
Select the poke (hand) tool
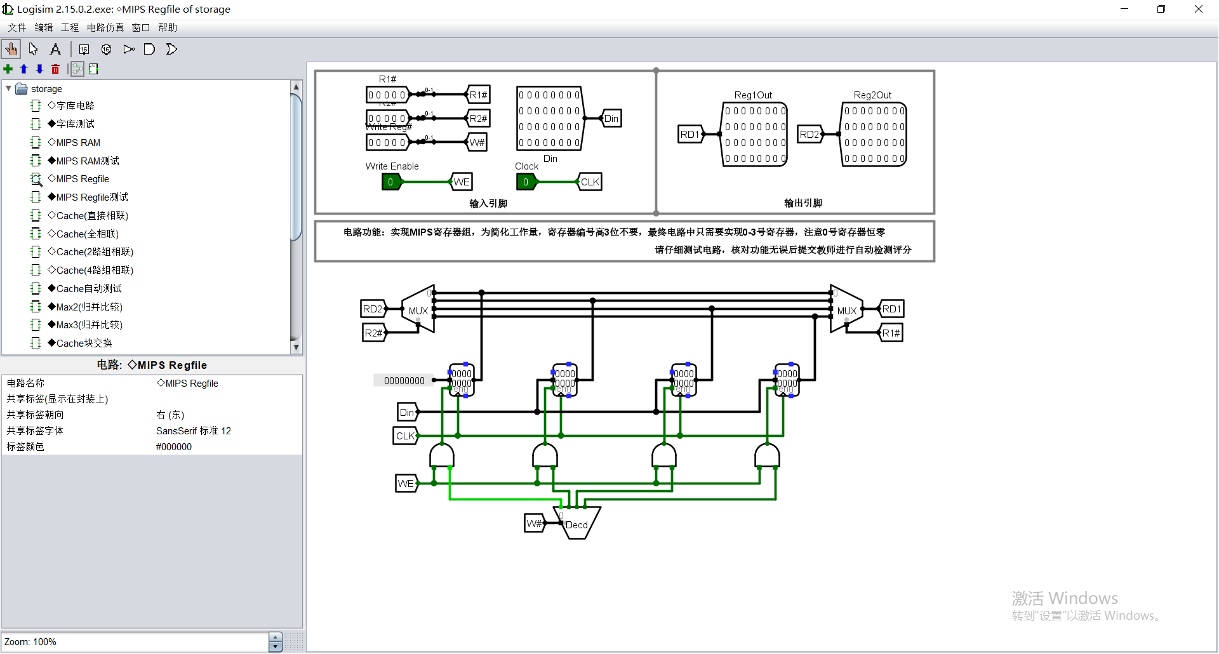click(x=11, y=49)
